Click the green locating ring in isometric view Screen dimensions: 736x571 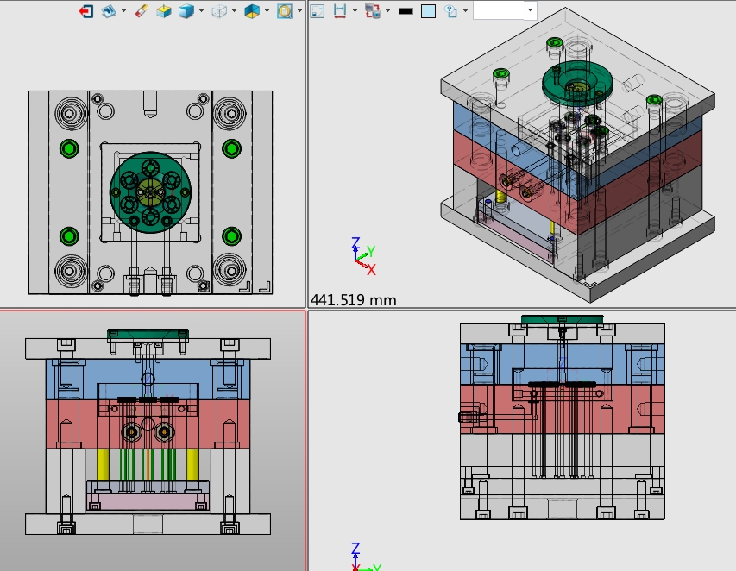click(577, 83)
